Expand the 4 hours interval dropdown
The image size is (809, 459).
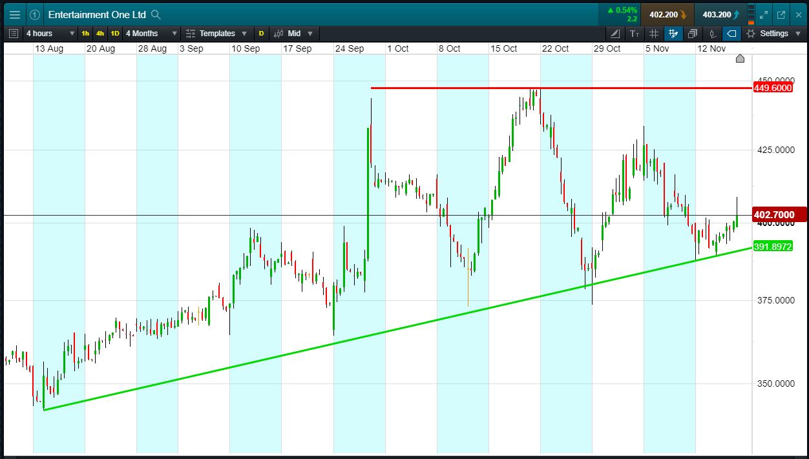pos(50,34)
